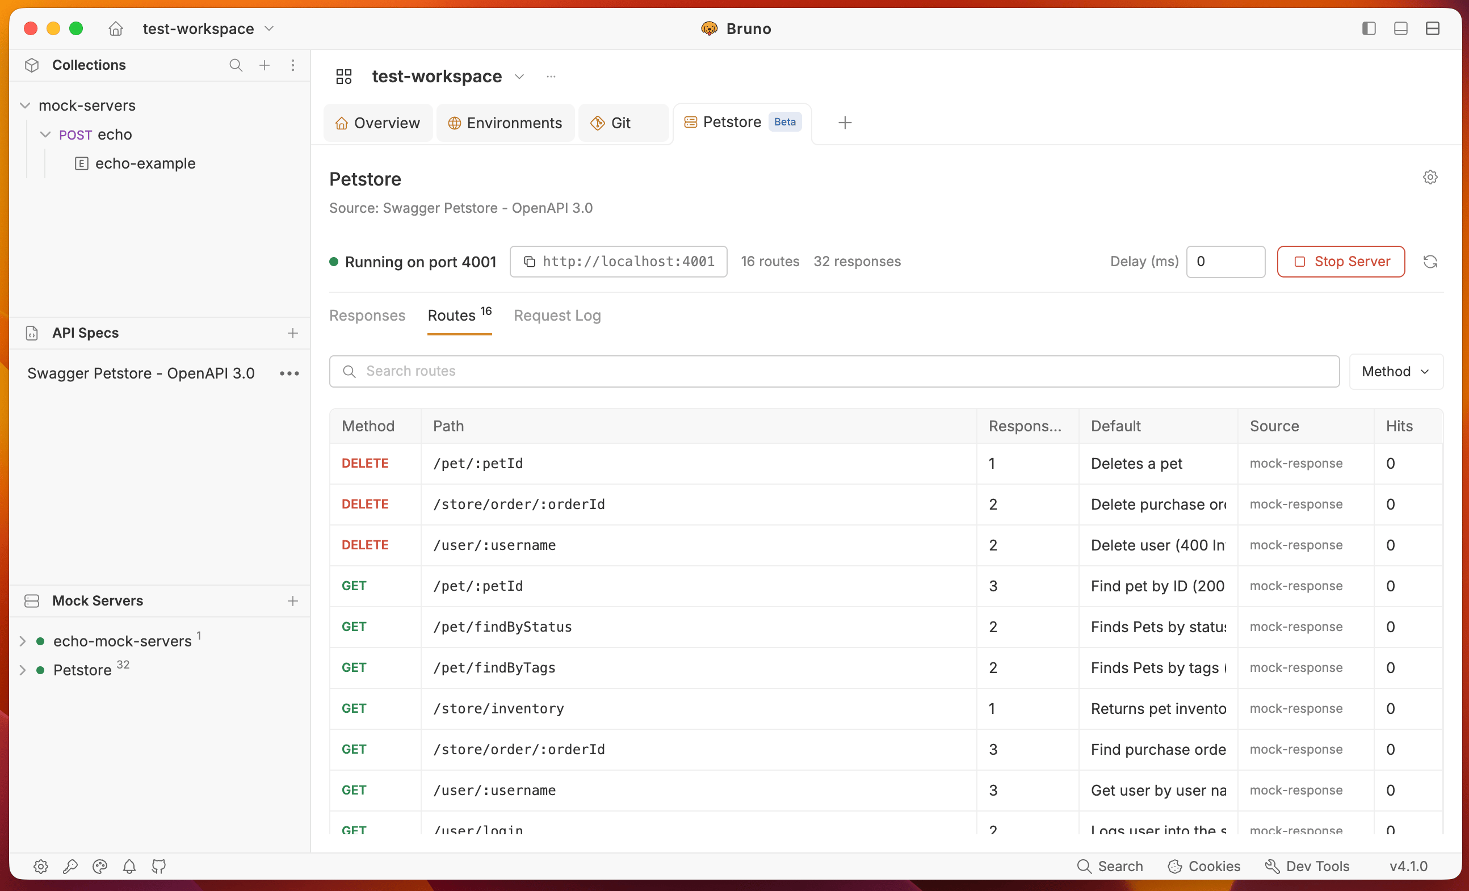Open options for Swagger Petstore spec
This screenshot has height=891, width=1469.
click(x=289, y=373)
